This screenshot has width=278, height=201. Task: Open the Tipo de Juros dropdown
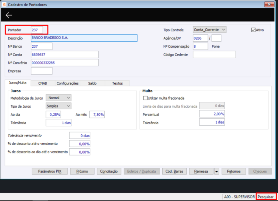(58, 106)
